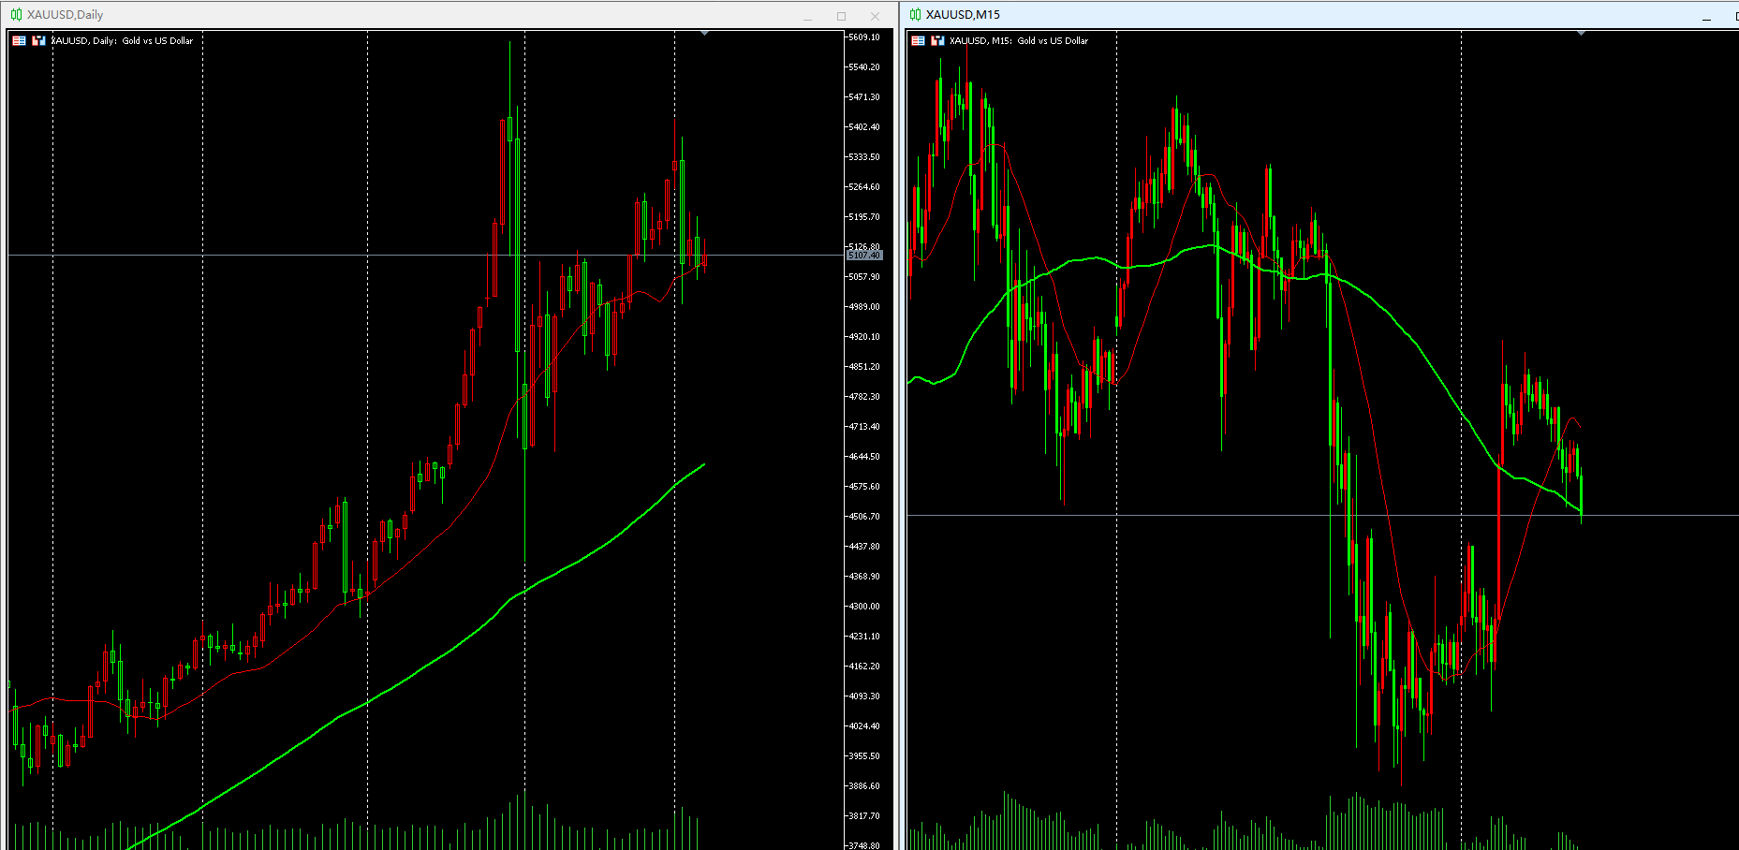Minimize the XAUUSD,Daily chart window
The width and height of the screenshot is (1739, 850).
(807, 16)
